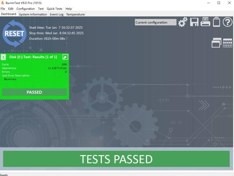
Task: Open the Edit menu
Action: [x=11, y=9]
